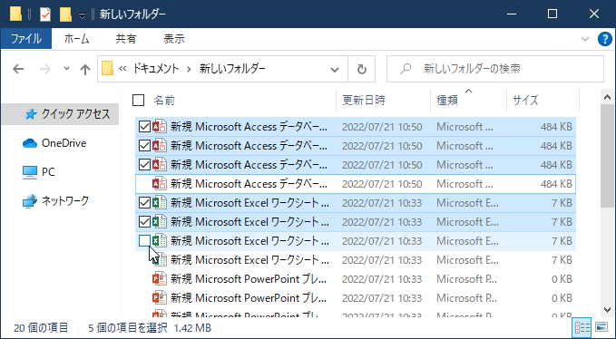
Task: Focus the 新しいフォルダーの検索 search box
Action: [495, 69]
